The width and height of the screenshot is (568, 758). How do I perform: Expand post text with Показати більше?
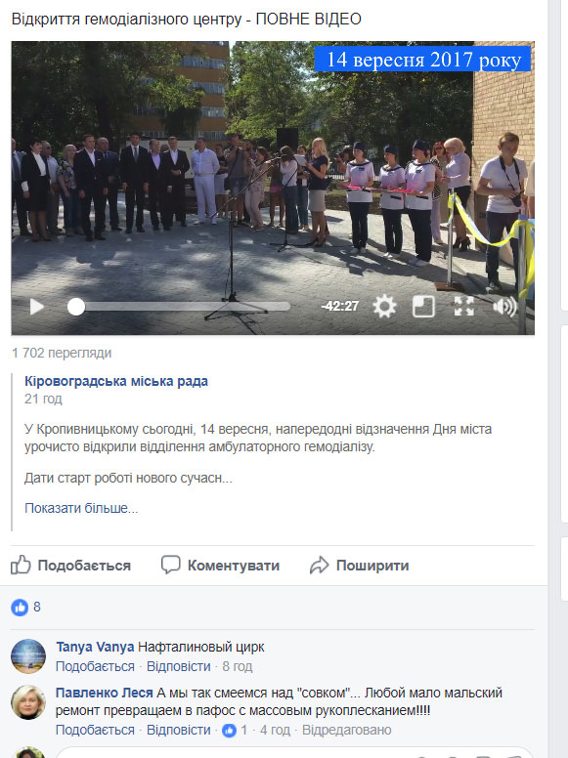click(x=81, y=508)
